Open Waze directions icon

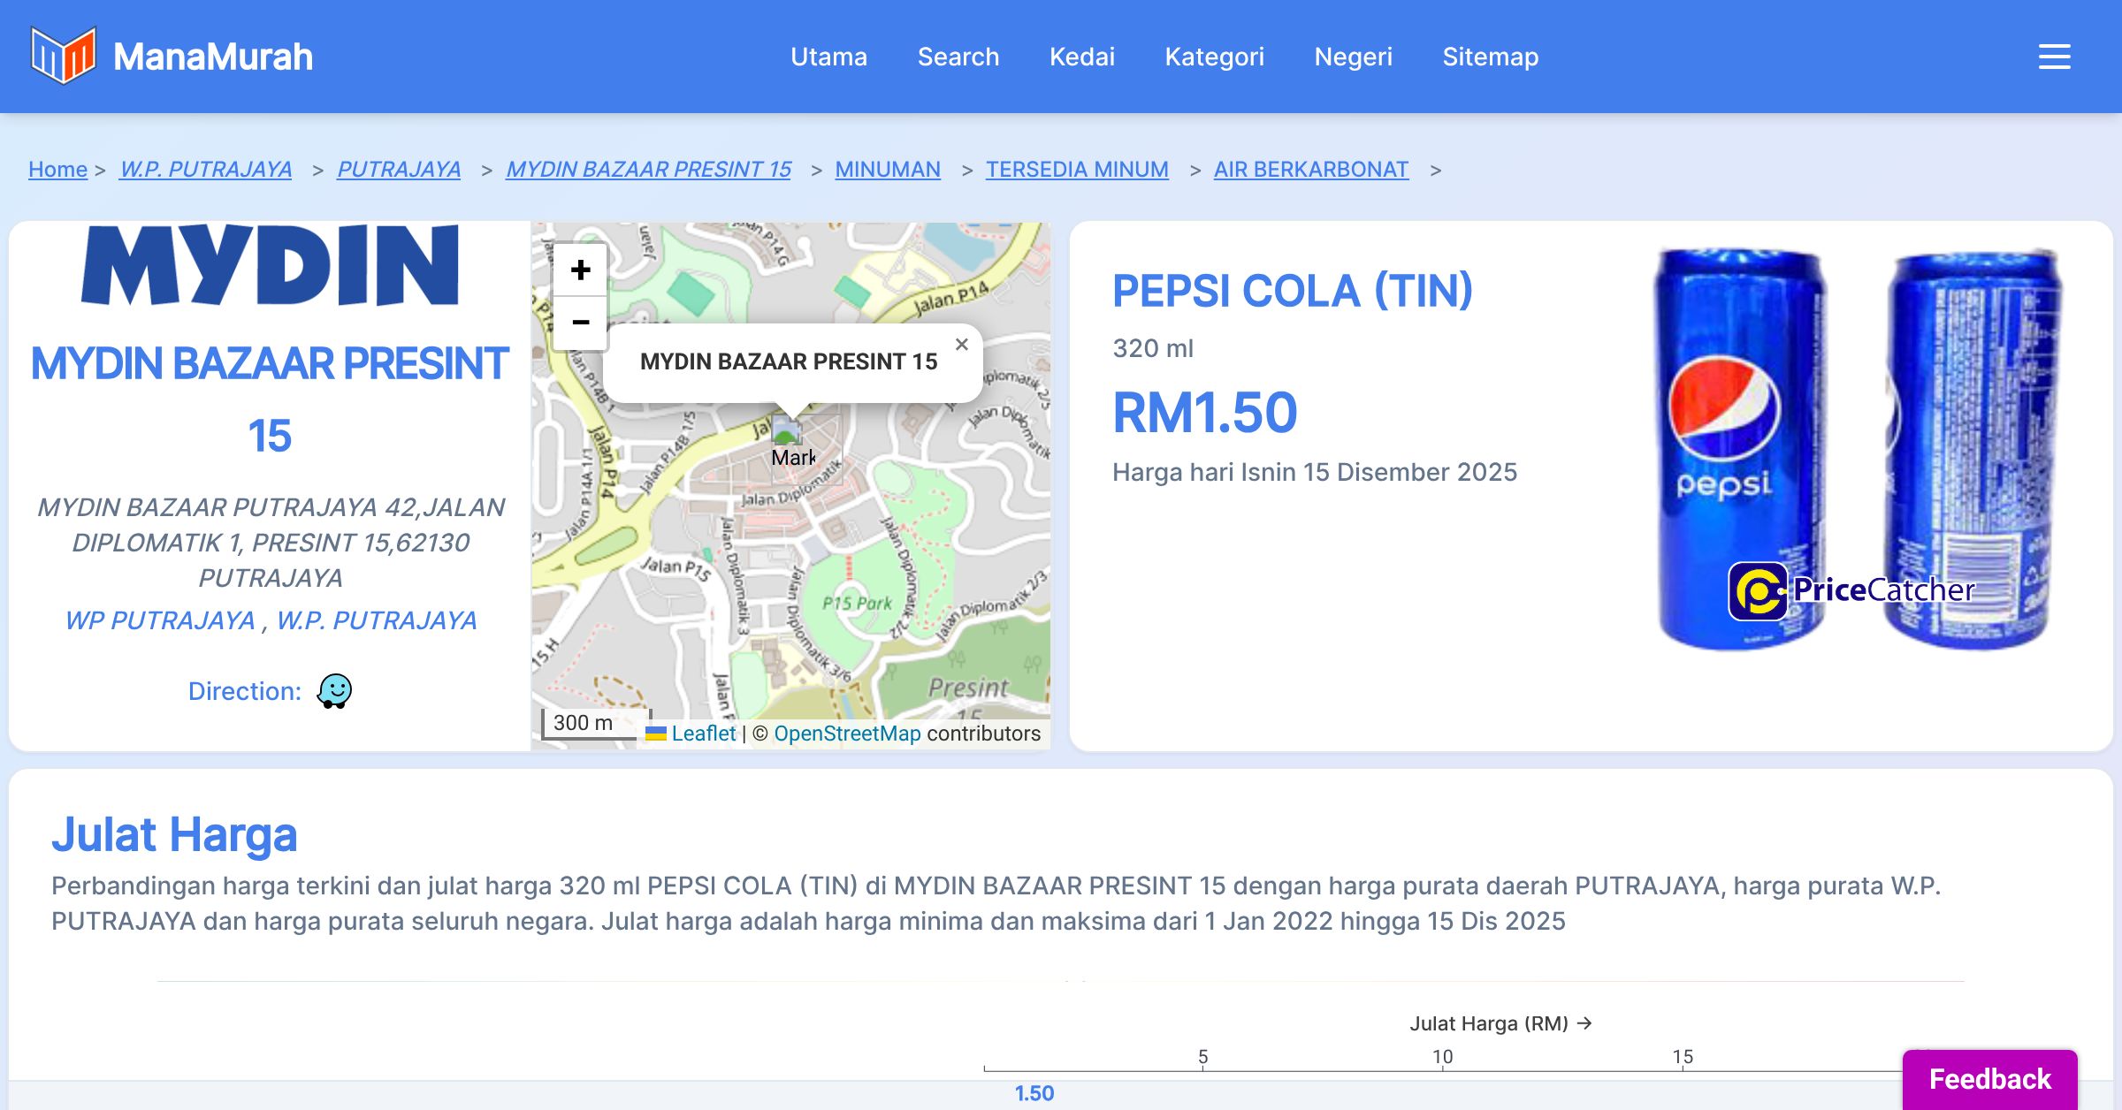coord(334,691)
